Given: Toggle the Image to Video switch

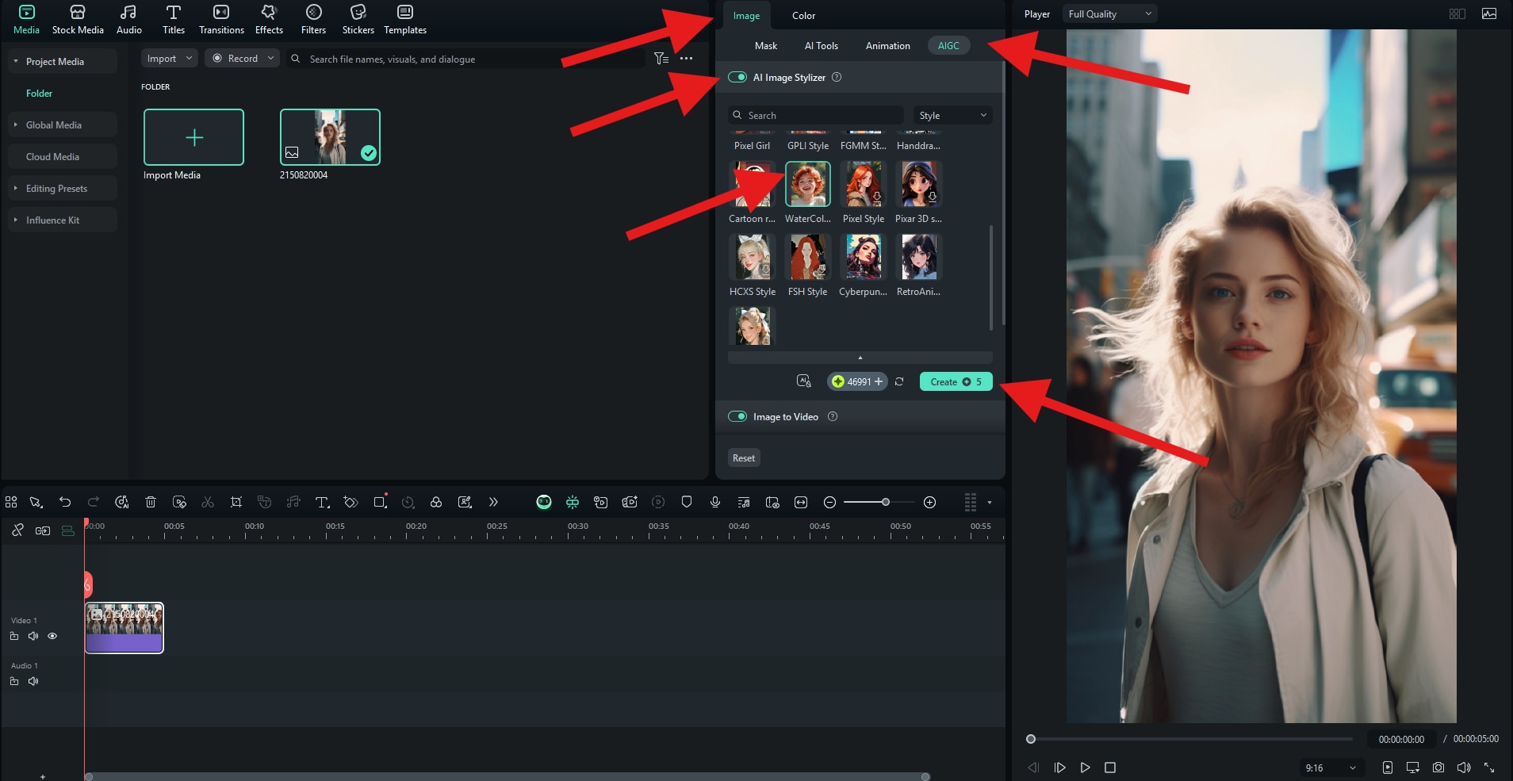Looking at the screenshot, I should pyautogui.click(x=737, y=416).
